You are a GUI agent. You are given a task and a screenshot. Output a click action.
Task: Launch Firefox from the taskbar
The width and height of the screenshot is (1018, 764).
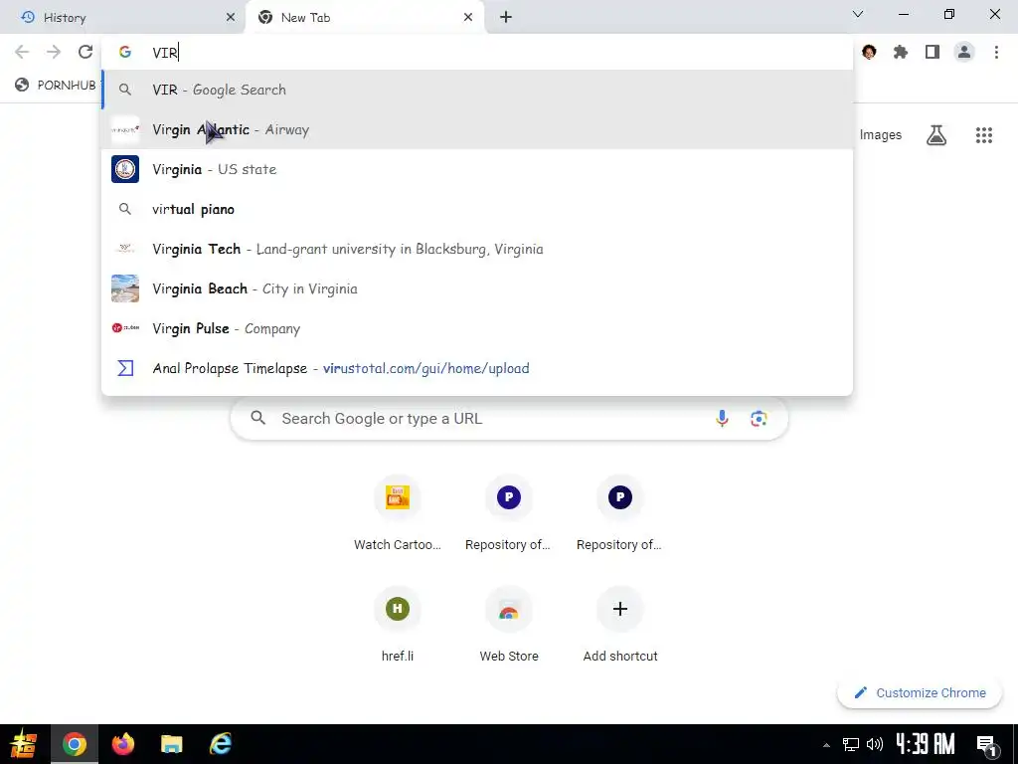point(122,744)
